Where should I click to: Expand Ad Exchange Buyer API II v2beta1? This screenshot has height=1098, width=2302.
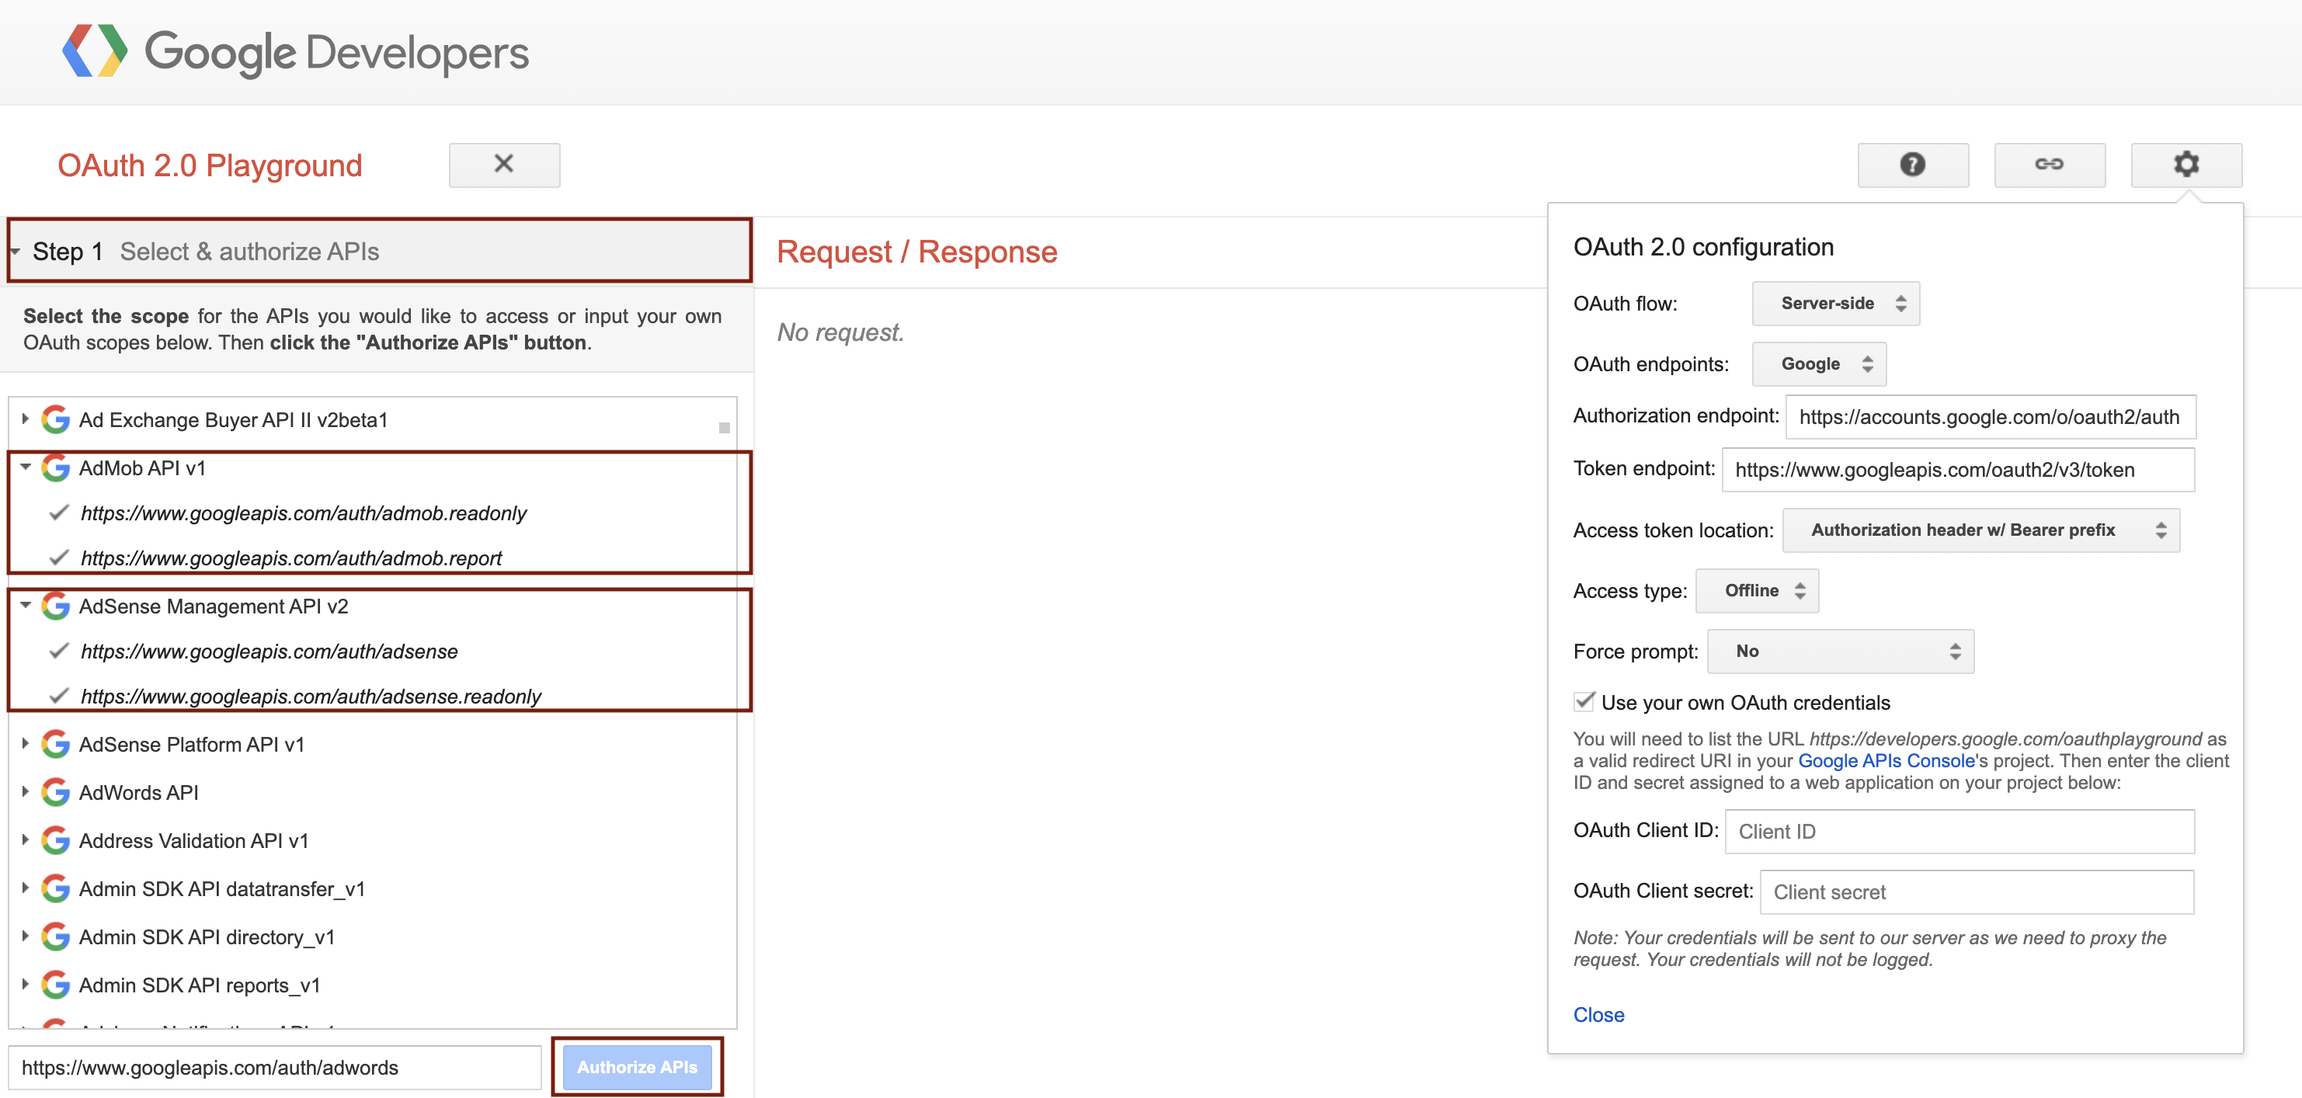pyautogui.click(x=24, y=419)
